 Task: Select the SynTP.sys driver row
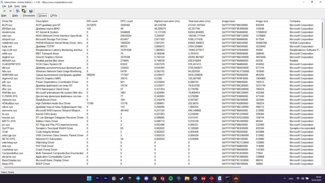tap(161, 128)
